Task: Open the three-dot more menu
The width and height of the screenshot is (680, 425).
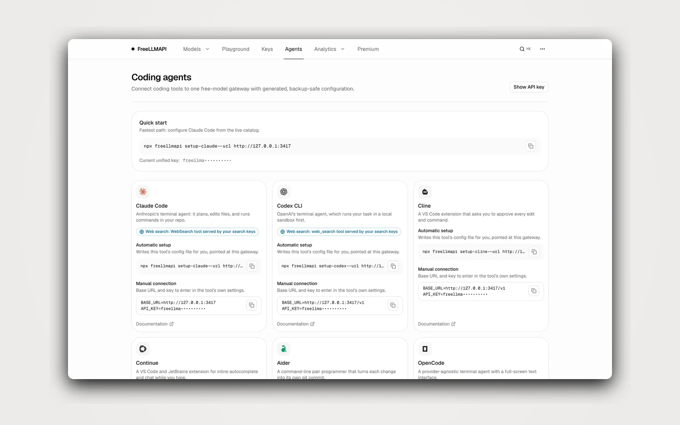Action: pos(542,49)
